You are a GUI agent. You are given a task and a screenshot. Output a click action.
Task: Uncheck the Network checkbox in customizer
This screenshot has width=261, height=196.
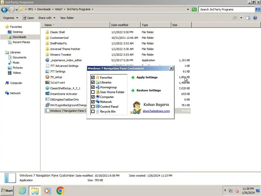click(93, 102)
